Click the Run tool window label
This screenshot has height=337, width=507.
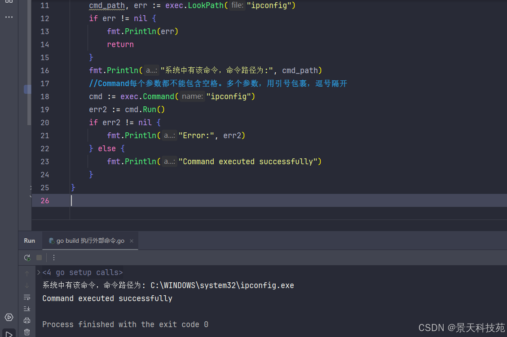point(30,241)
